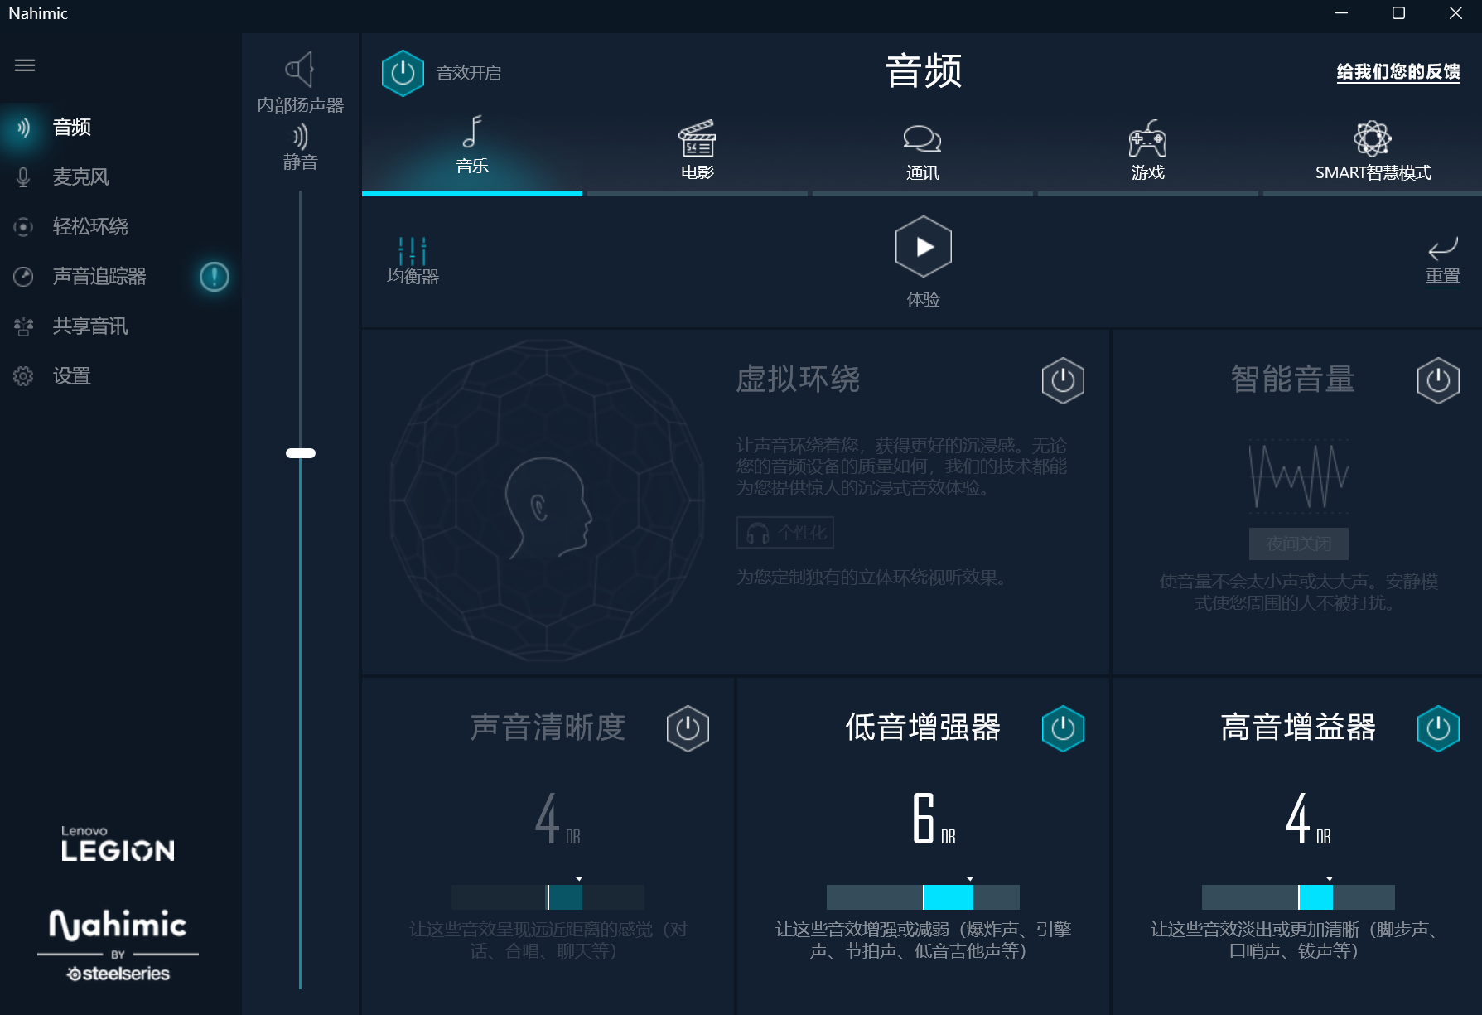Click the 低音增强器 dB level slider
1482x1015 pixels.
[923, 897]
